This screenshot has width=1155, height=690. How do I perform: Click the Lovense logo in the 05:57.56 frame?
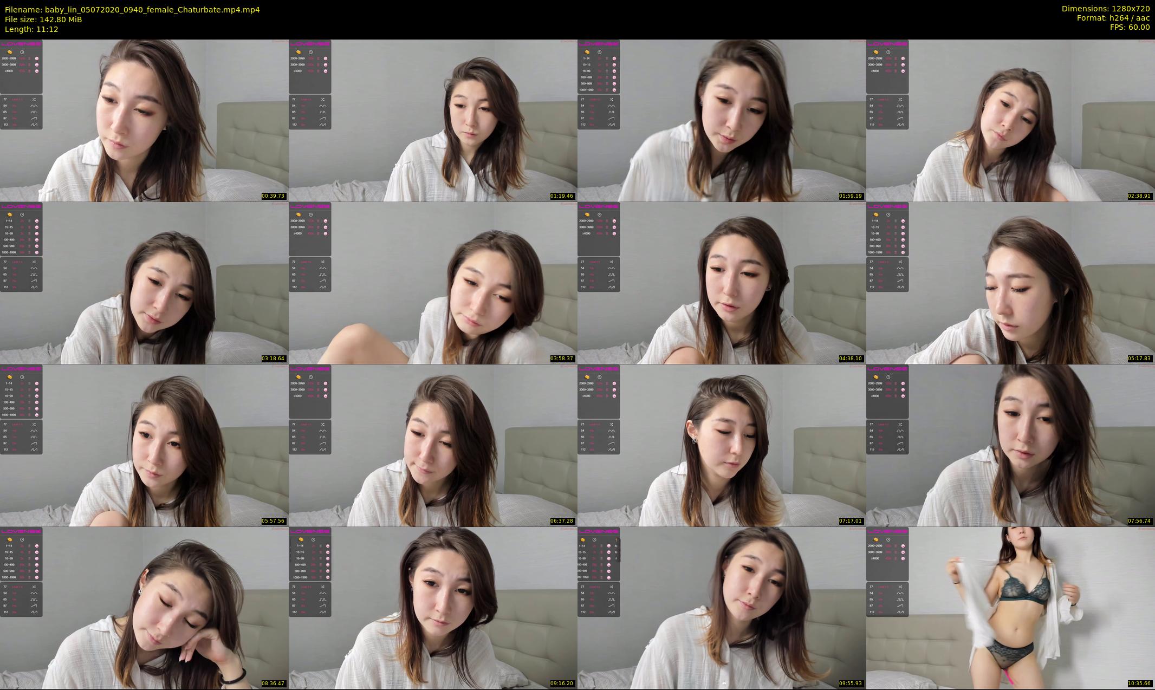click(21, 369)
